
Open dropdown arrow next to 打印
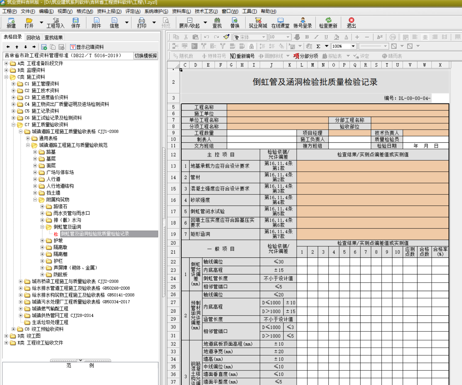pos(154,22)
